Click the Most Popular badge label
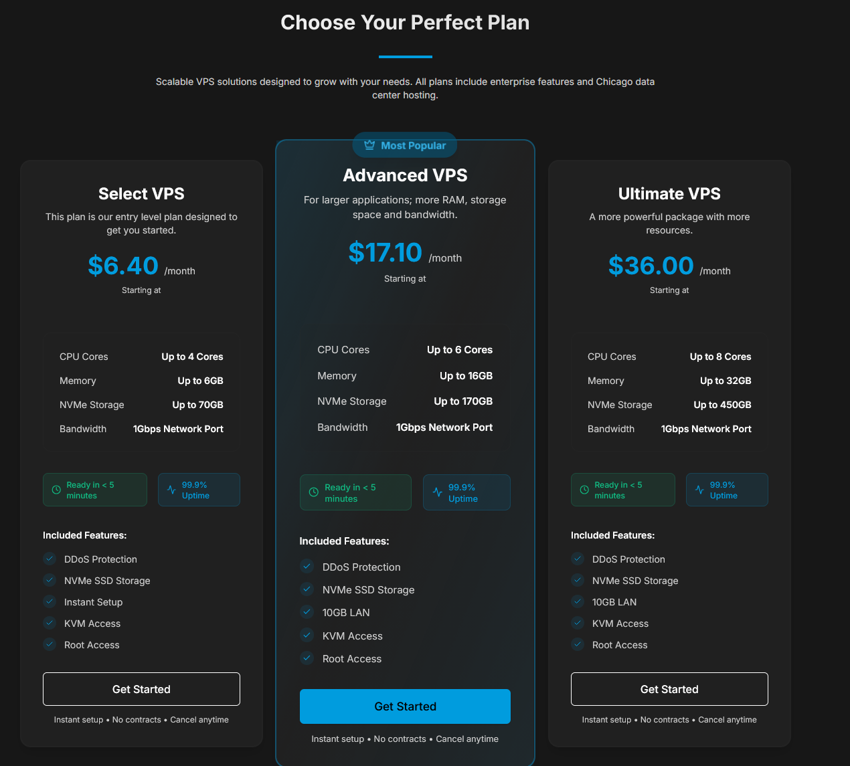Image resolution: width=850 pixels, height=766 pixels. tap(413, 145)
